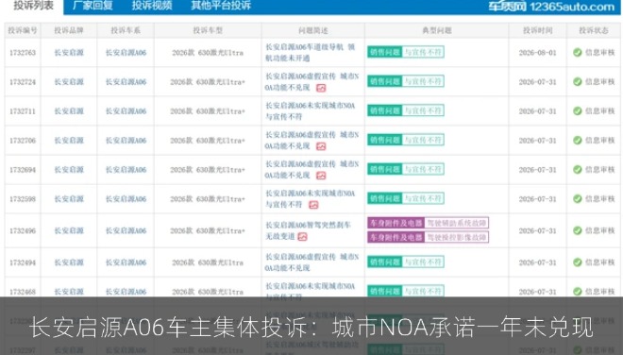Click green check status icon for 1732598
The height and width of the screenshot is (355, 623).
point(578,199)
